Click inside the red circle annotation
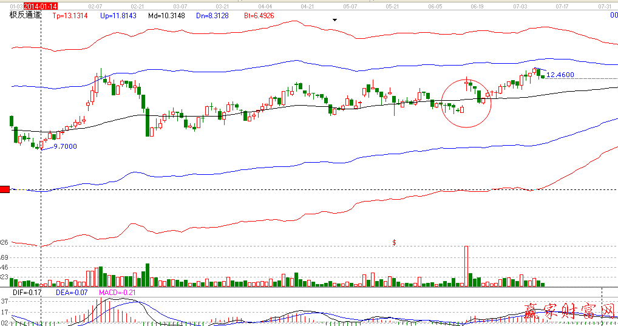Screen dimensions: 618x326 [466, 103]
